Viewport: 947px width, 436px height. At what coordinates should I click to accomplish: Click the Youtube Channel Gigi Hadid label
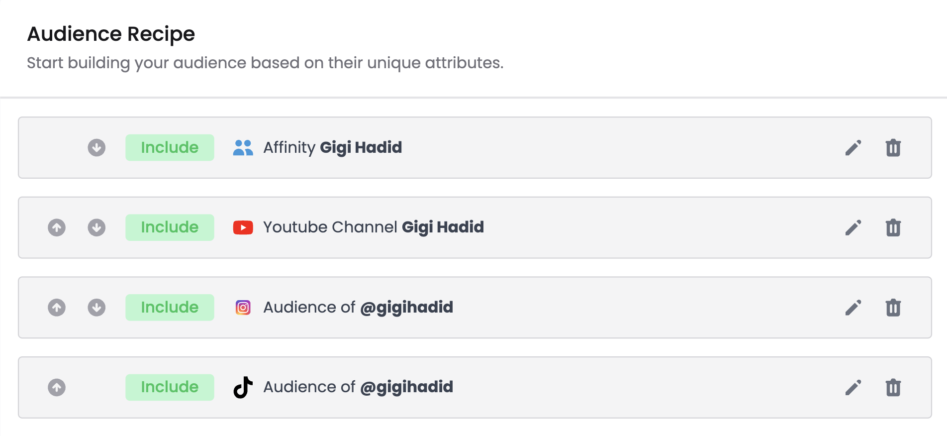[373, 227]
